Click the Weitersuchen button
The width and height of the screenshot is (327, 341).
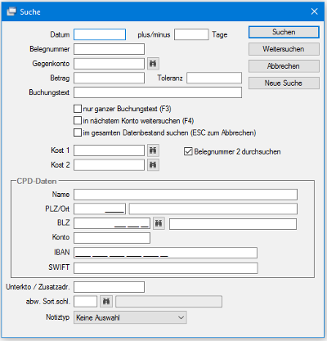pos(284,49)
